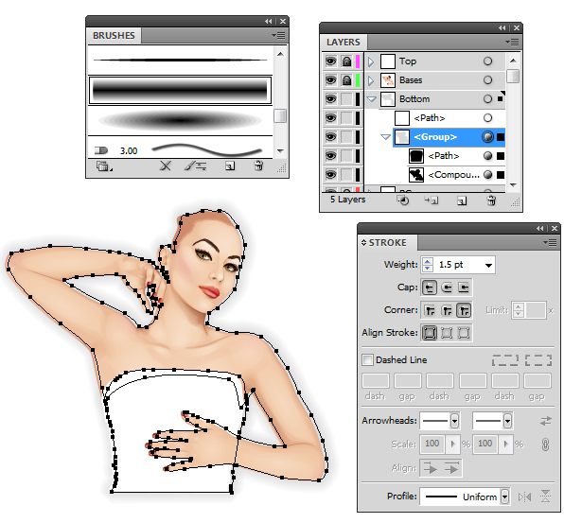Expand the Top layer triangle
Image resolution: width=564 pixels, height=523 pixels.
(x=371, y=61)
